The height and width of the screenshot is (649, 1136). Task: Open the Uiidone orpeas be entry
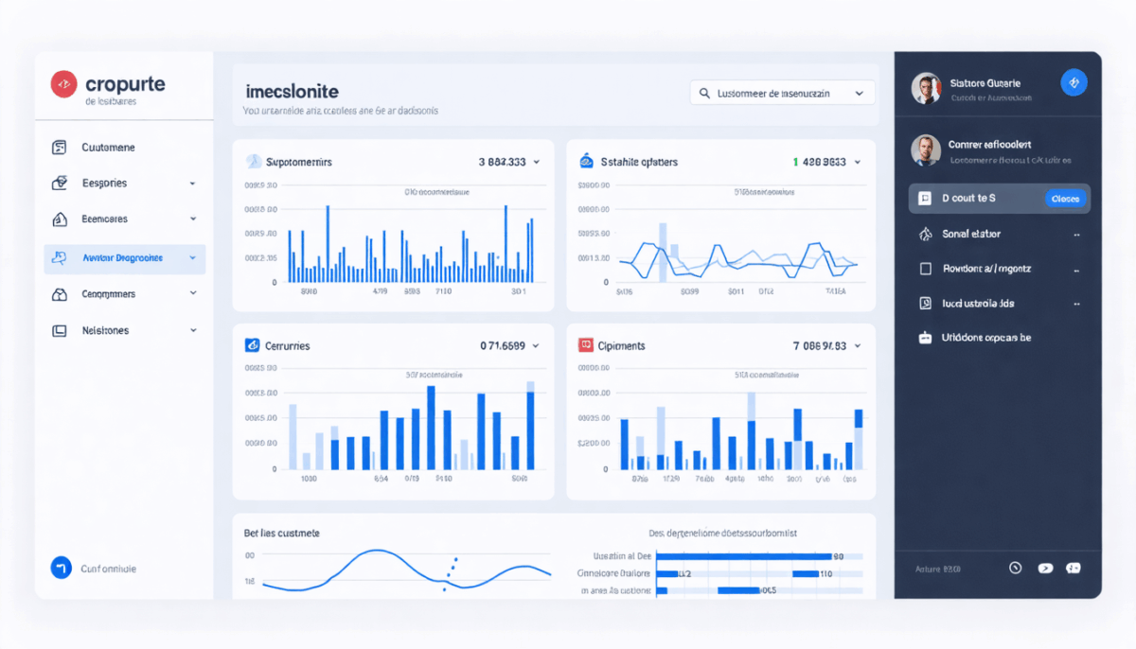click(986, 337)
